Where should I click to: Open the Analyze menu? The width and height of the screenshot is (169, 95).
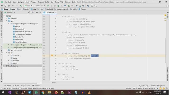tap(34, 2)
